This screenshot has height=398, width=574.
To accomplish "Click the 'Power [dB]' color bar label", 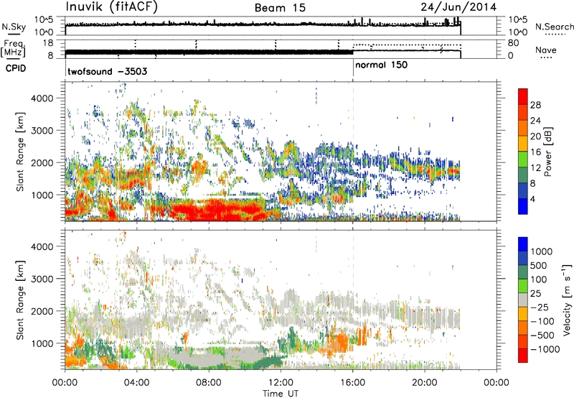I will 547,152.
